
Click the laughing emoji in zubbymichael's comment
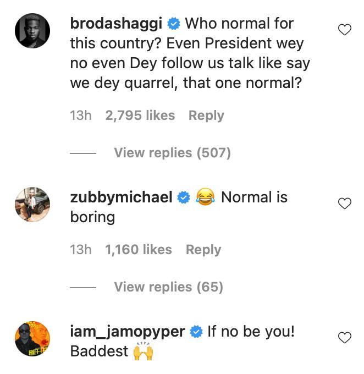coord(206,197)
